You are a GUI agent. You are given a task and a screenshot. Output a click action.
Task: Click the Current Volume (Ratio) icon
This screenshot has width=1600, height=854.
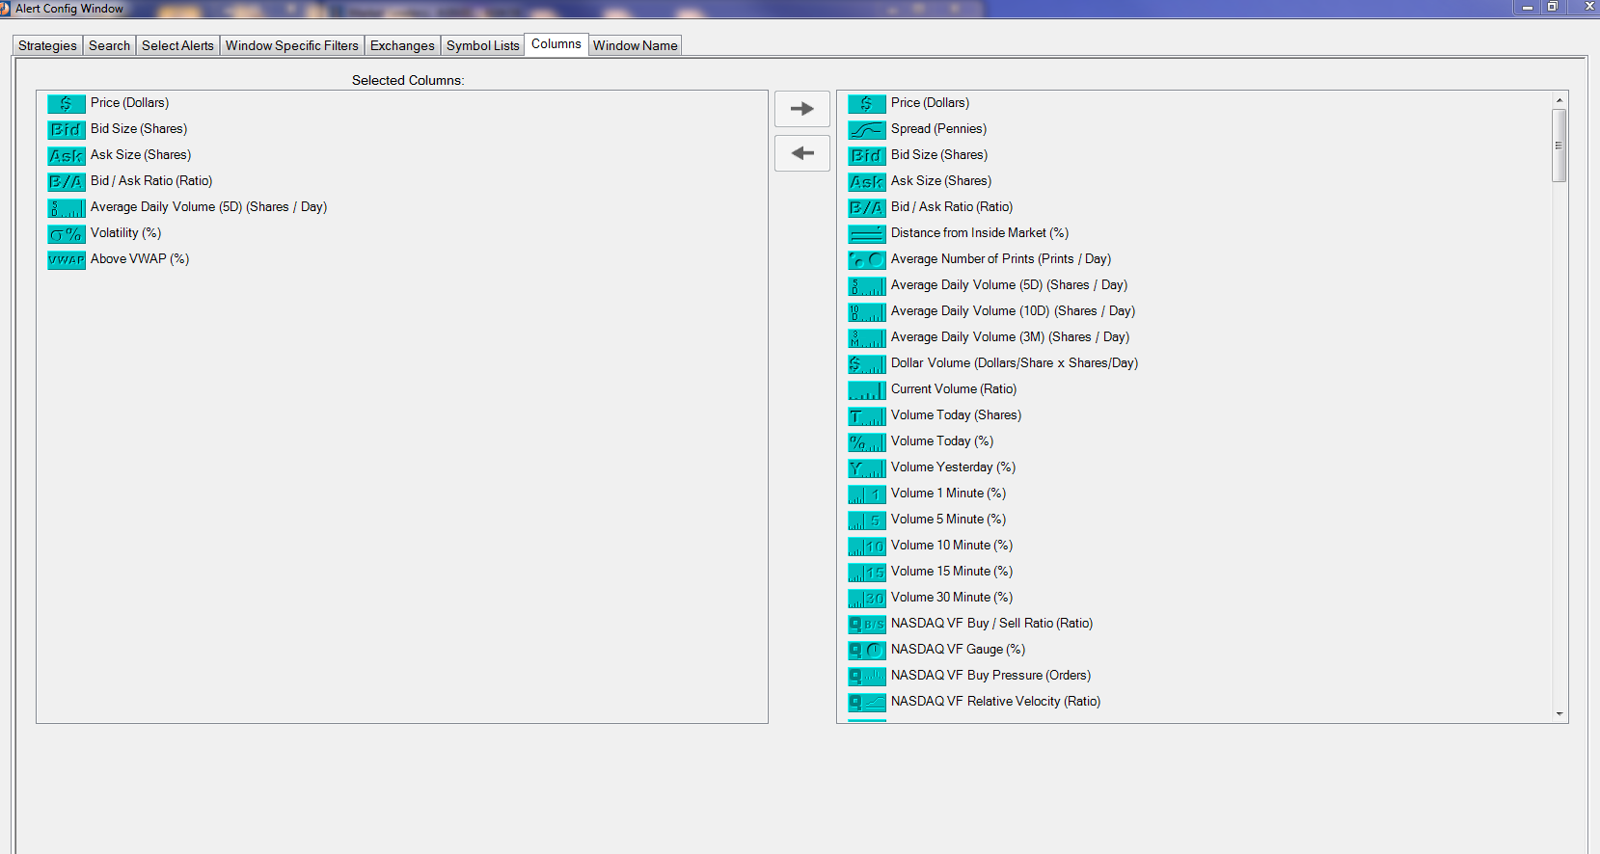pyautogui.click(x=867, y=389)
